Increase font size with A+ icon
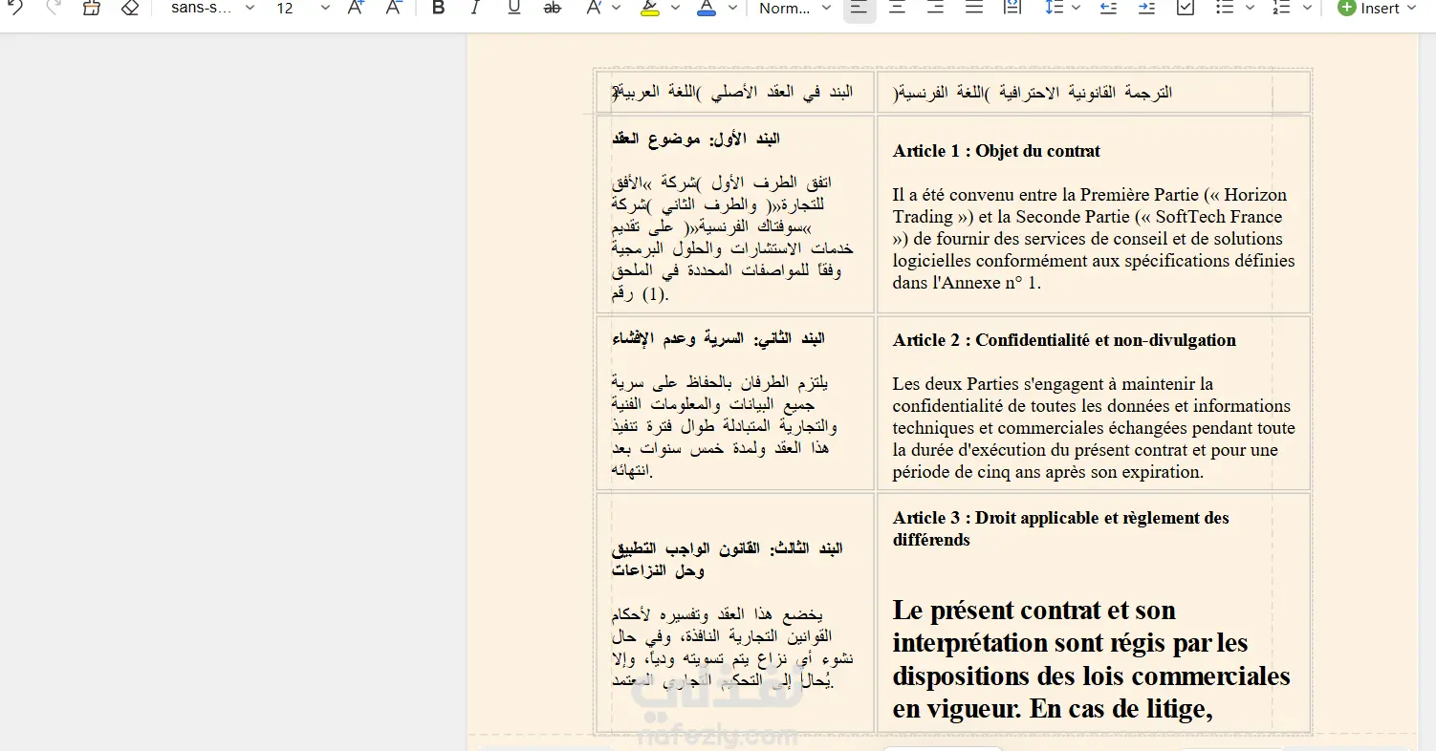1436x751 pixels. (356, 8)
